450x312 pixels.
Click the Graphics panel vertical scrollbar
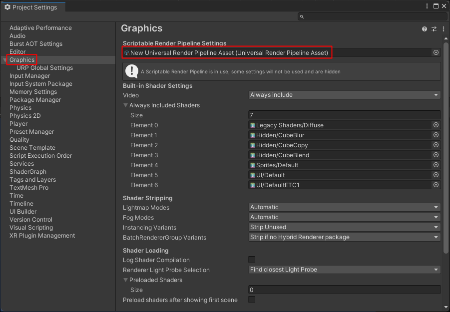pos(446,148)
